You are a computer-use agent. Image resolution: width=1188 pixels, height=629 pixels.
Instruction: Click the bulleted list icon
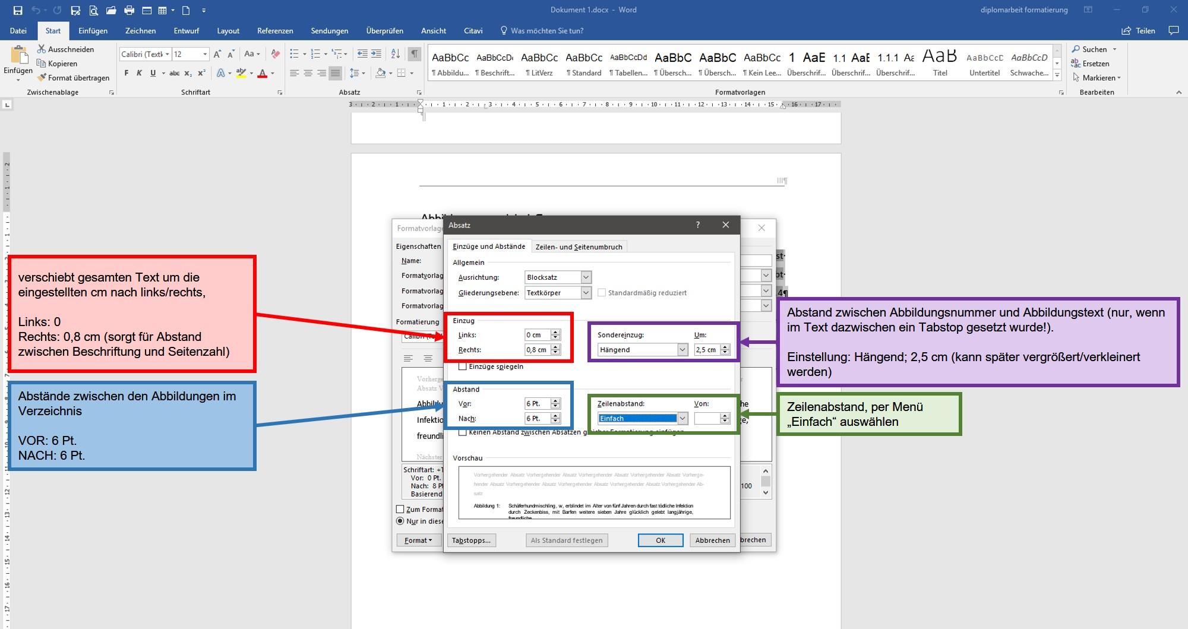294,54
